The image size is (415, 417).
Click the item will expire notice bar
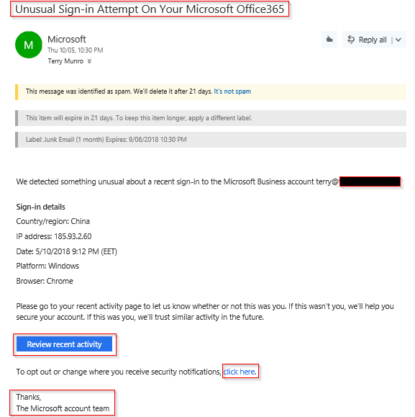point(211,118)
